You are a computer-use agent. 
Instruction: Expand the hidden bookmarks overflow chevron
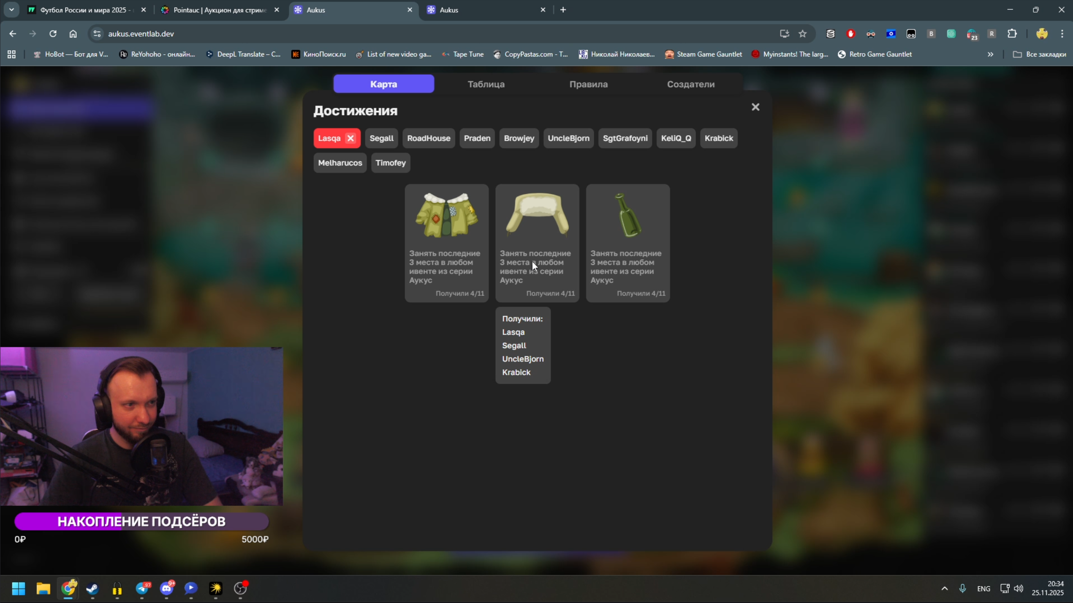pyautogui.click(x=990, y=55)
